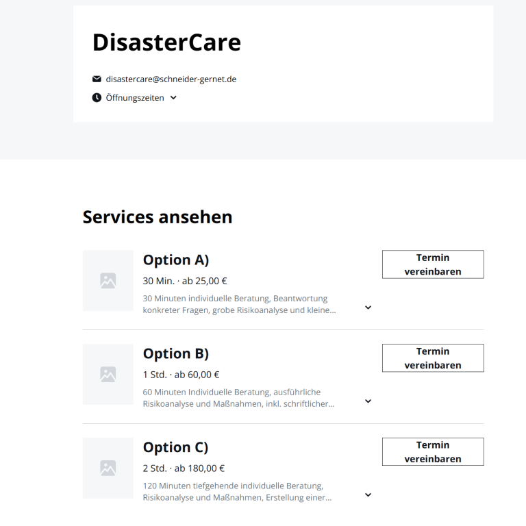Image resolution: width=526 pixels, height=526 pixels.
Task: Click the clock icon beside Öffnungszeiten
Action: 97,98
